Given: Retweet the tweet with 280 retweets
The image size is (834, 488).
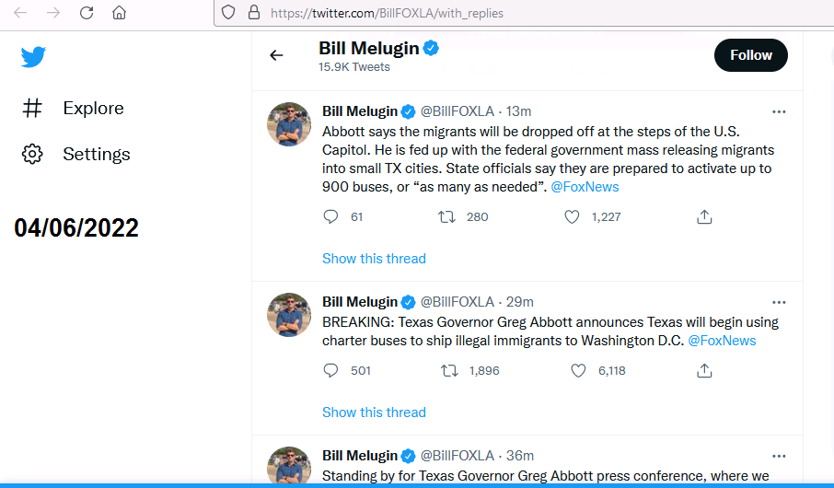Looking at the screenshot, I should (447, 217).
